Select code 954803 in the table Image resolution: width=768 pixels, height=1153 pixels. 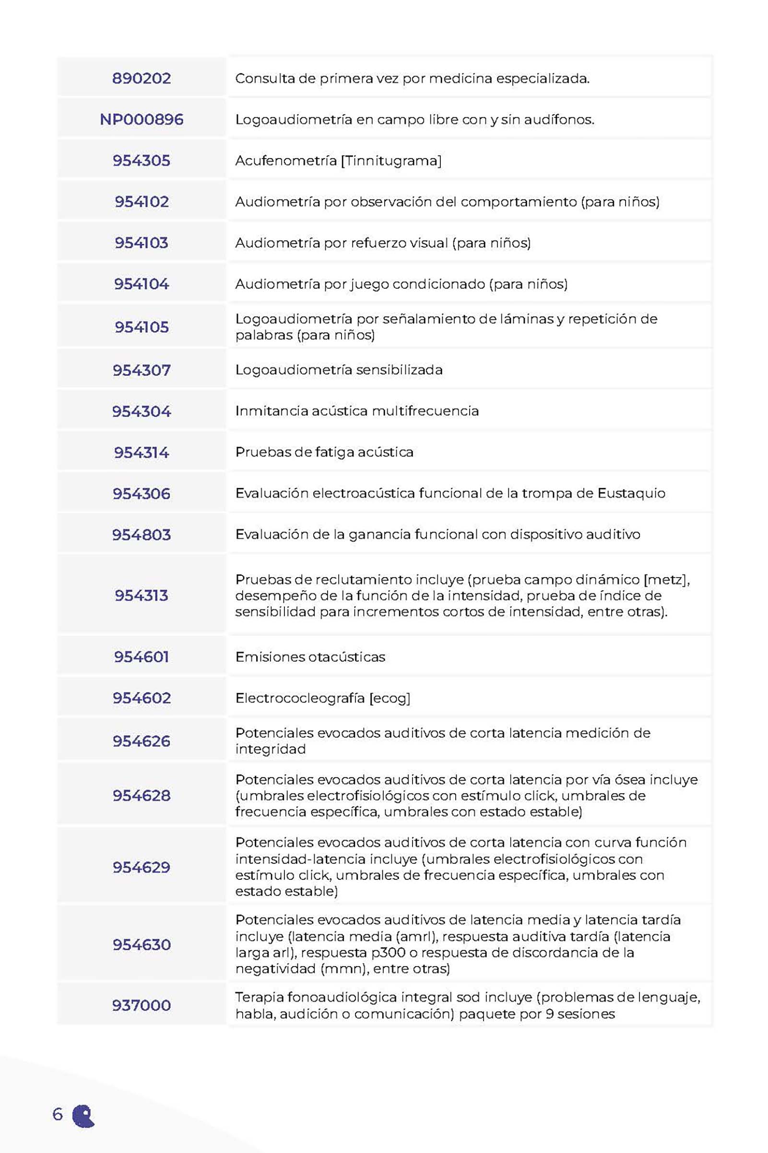pyautogui.click(x=142, y=535)
